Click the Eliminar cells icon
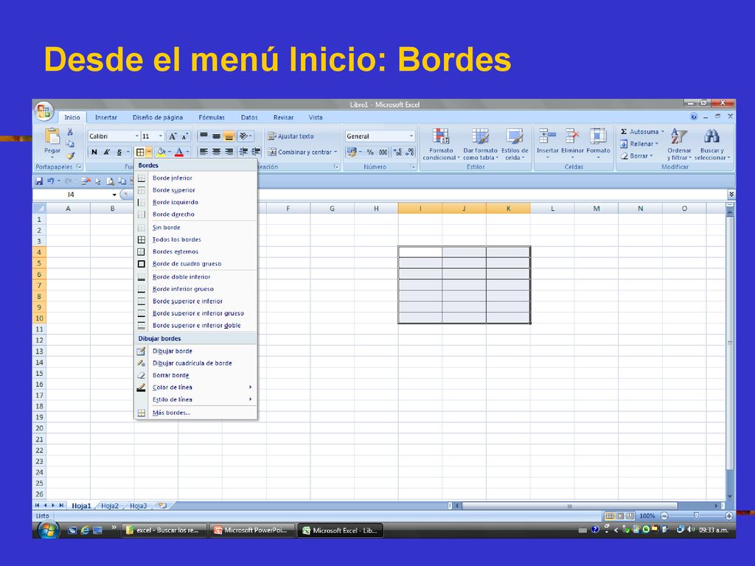Viewport: 755px width, 566px height. click(x=572, y=136)
